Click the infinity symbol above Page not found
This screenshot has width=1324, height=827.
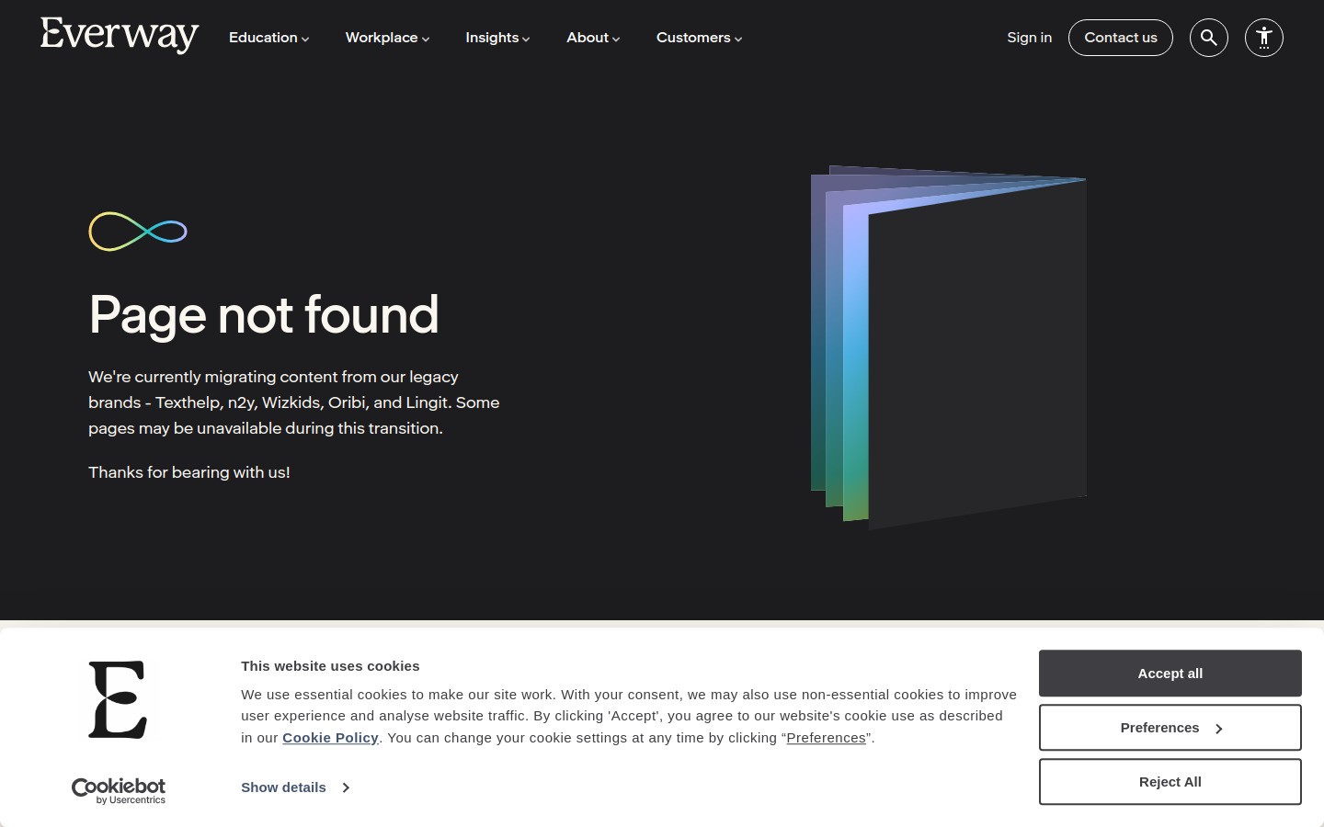[x=137, y=231]
